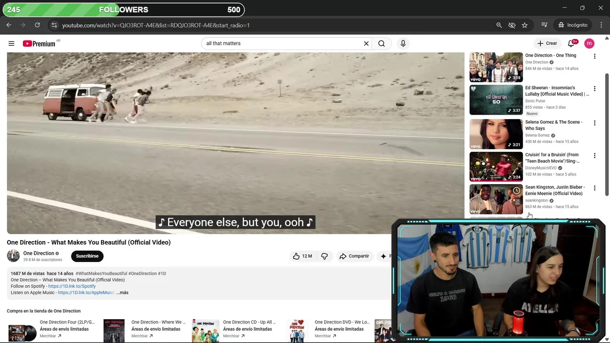The height and width of the screenshot is (343, 610).
Task: Open the 1D.lnk.to/AppleMusic link
Action: tap(86, 293)
